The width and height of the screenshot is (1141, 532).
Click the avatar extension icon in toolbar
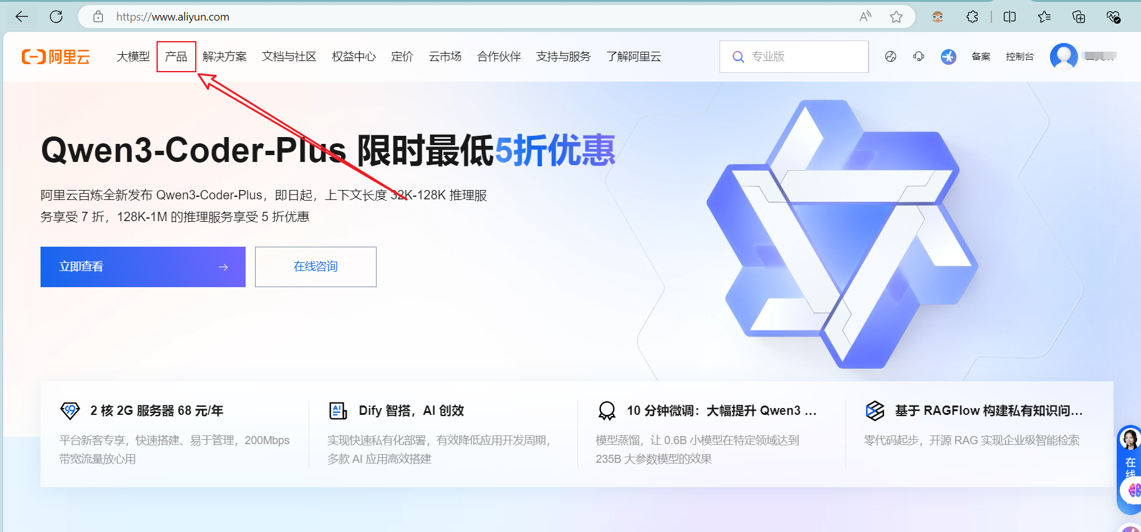(x=938, y=17)
